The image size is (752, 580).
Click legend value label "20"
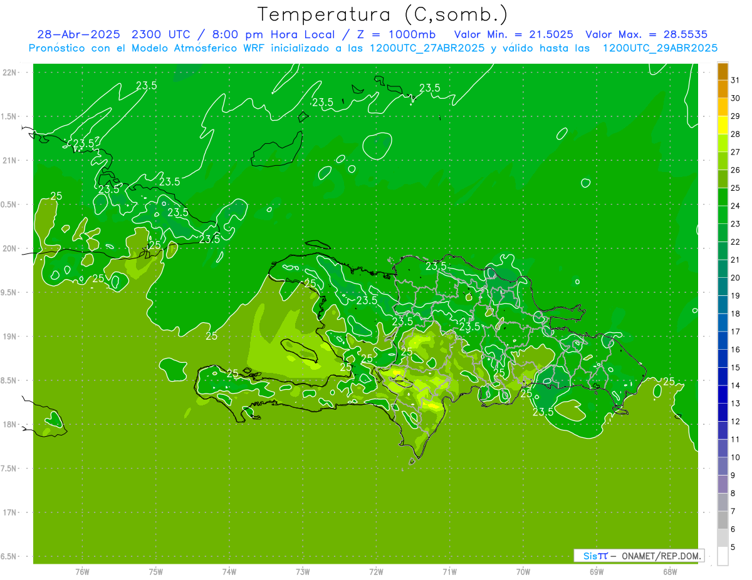tap(736, 278)
